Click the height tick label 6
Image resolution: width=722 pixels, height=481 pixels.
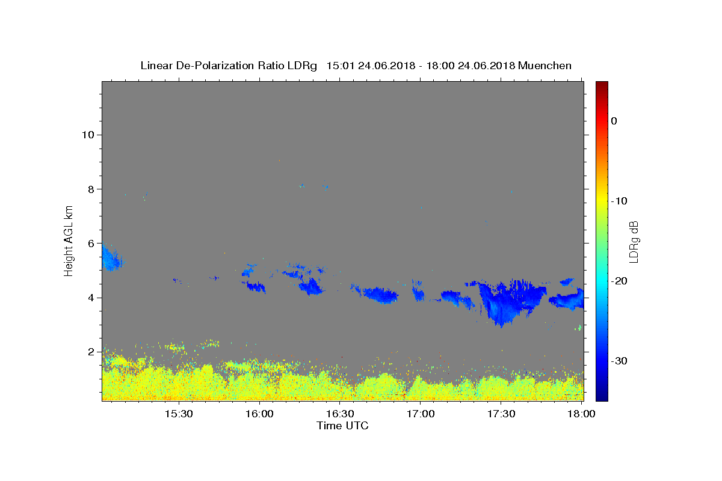pyautogui.click(x=91, y=243)
